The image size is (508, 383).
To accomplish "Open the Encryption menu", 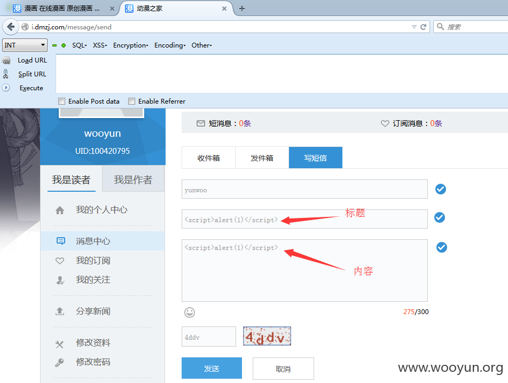I will click(x=130, y=45).
